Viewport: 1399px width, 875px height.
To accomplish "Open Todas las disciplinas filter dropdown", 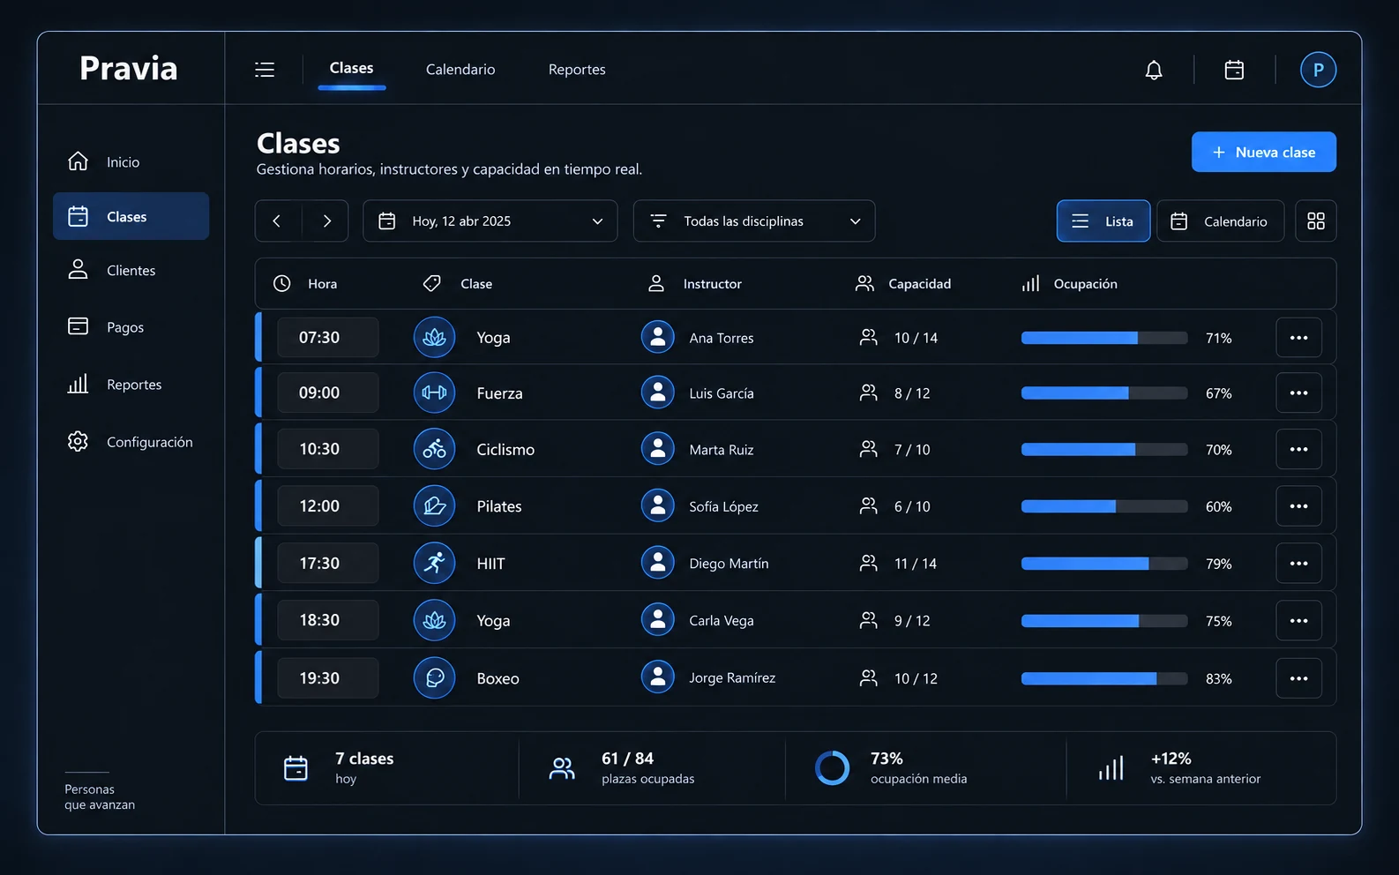I will [754, 221].
